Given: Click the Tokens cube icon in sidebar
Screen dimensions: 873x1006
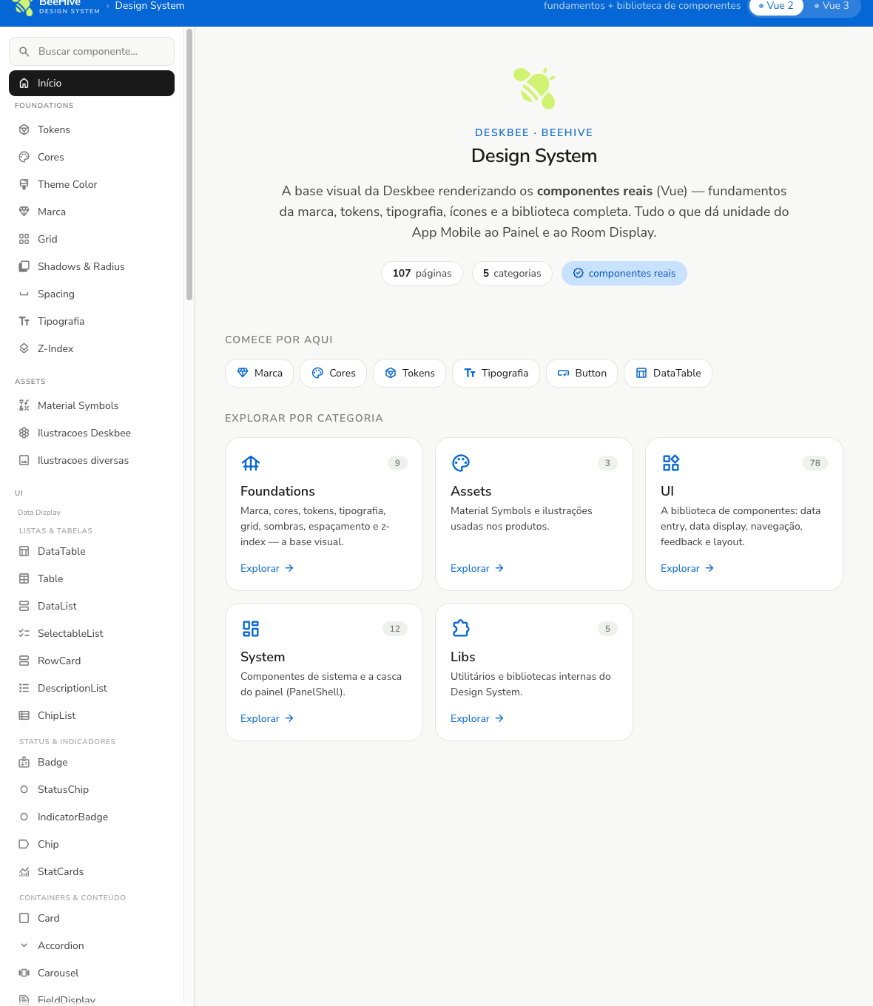Looking at the screenshot, I should (24, 129).
